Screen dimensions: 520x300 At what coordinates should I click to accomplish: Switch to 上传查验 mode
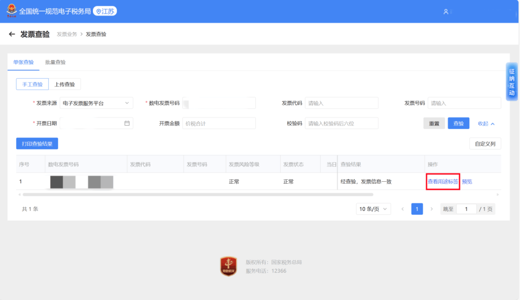(x=65, y=84)
